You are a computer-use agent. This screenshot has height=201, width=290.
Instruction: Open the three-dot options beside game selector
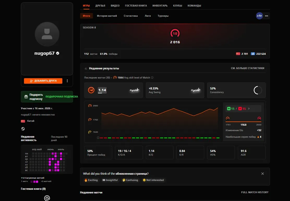[x=267, y=16]
